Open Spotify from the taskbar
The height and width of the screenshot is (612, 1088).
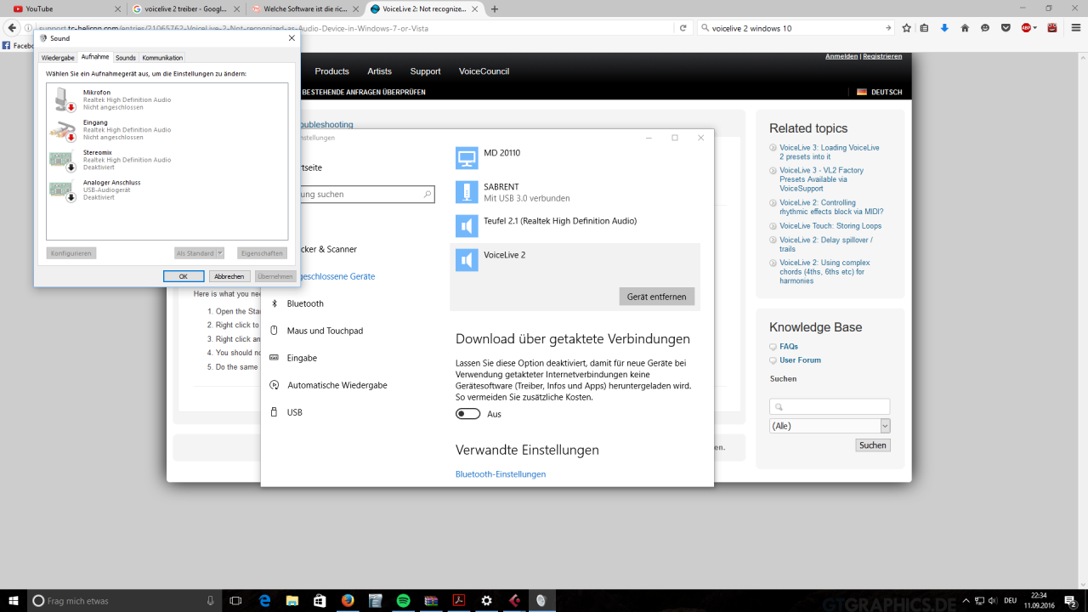click(x=403, y=600)
